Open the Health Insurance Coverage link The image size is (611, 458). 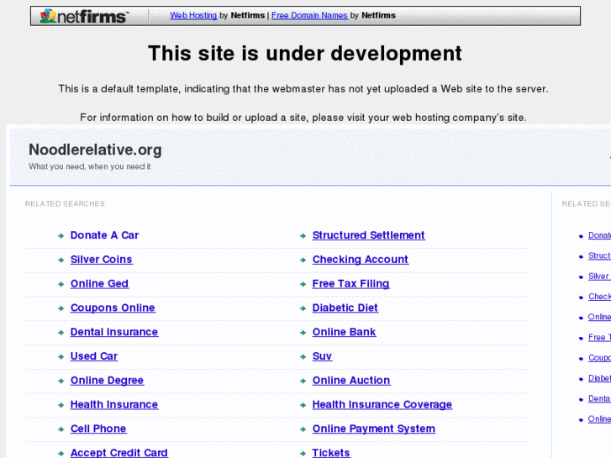pos(382,404)
